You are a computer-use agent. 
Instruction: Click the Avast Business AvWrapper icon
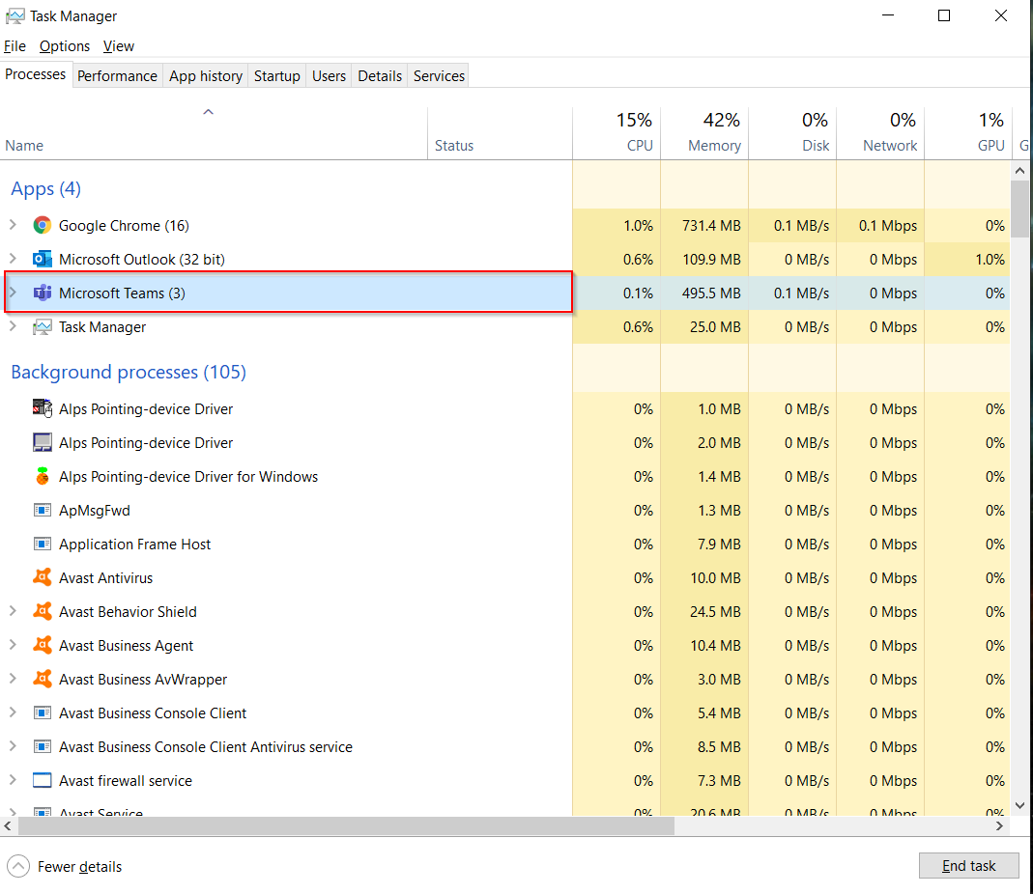pyautogui.click(x=43, y=679)
